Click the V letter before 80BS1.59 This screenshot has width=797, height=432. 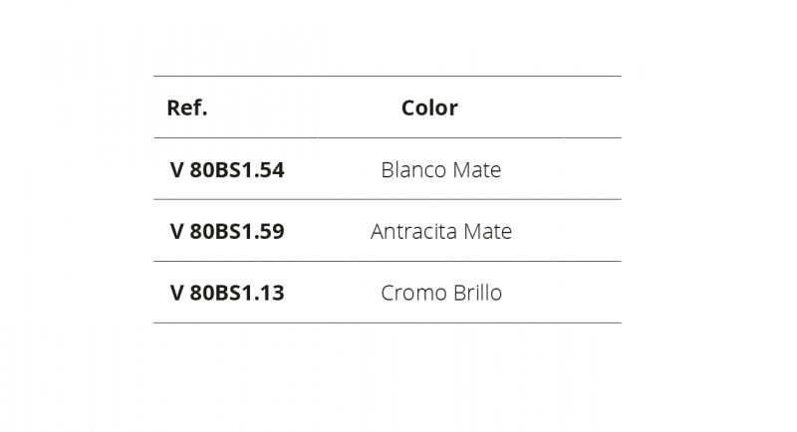click(177, 232)
